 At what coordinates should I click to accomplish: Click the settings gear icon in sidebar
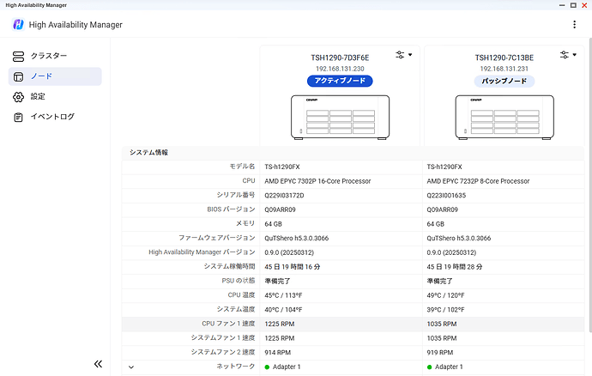[19, 96]
